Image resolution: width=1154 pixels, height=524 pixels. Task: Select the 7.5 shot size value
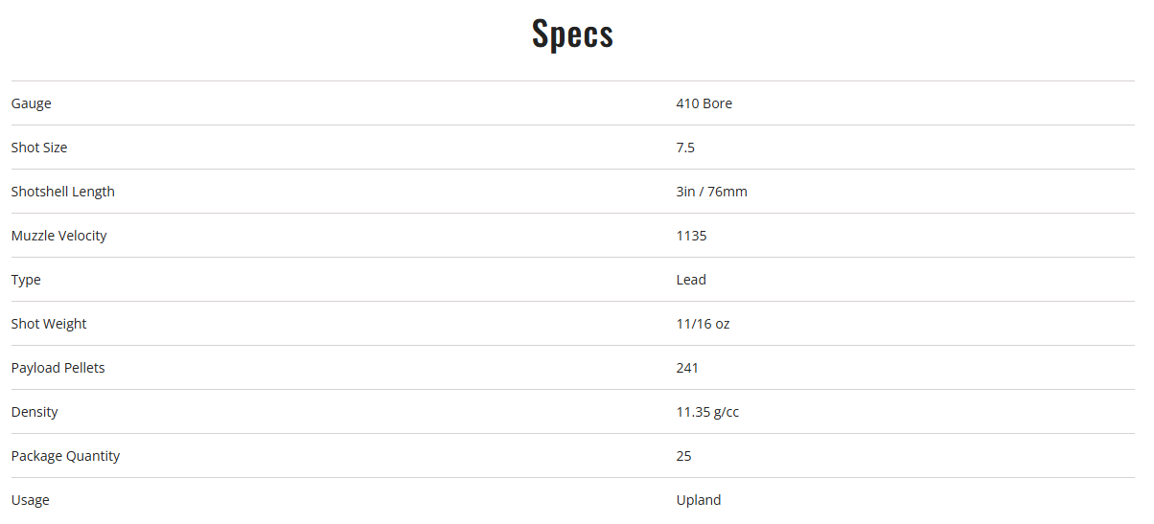(685, 148)
